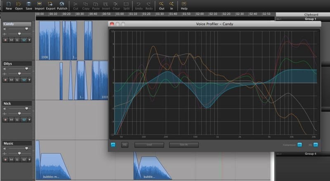Click the compressor curve icon in Voice Profiler
330x181 pixels.
(113, 145)
